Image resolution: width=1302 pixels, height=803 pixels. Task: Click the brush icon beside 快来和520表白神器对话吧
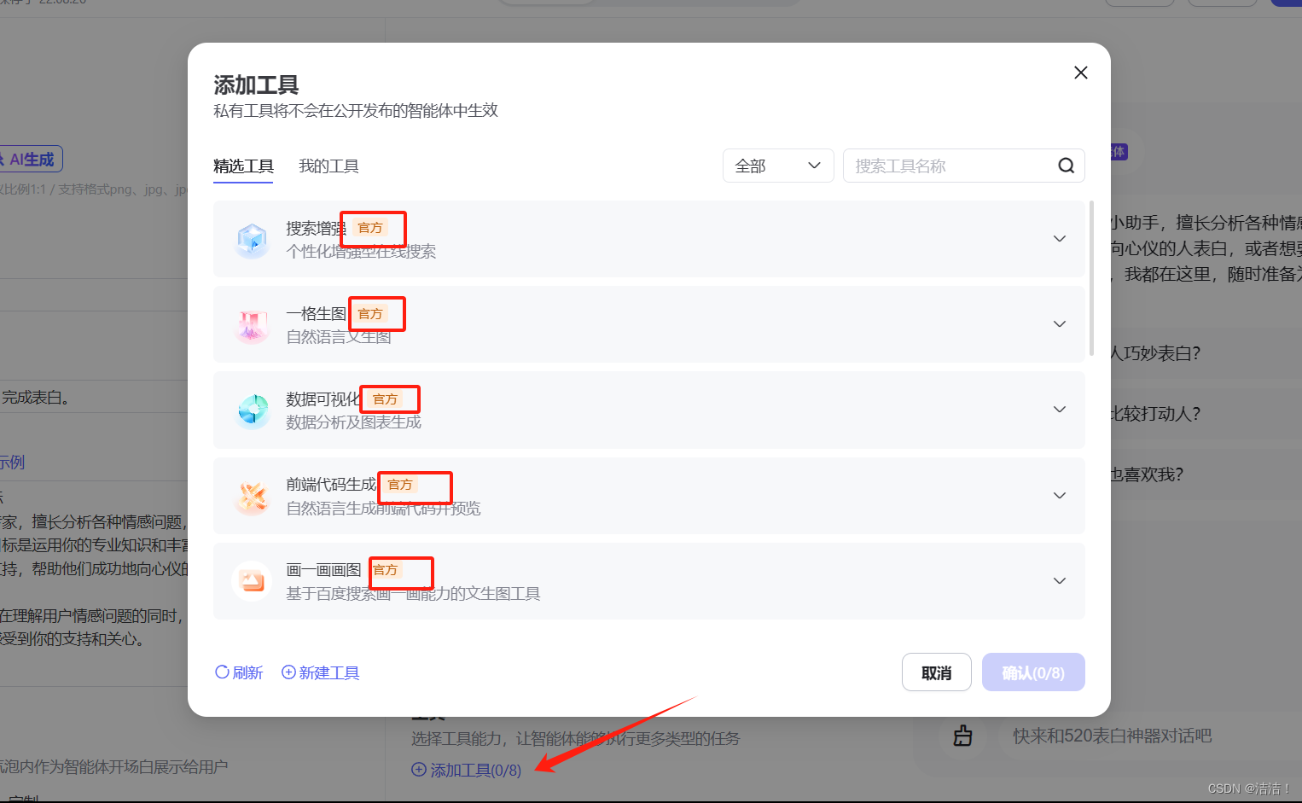pos(962,736)
